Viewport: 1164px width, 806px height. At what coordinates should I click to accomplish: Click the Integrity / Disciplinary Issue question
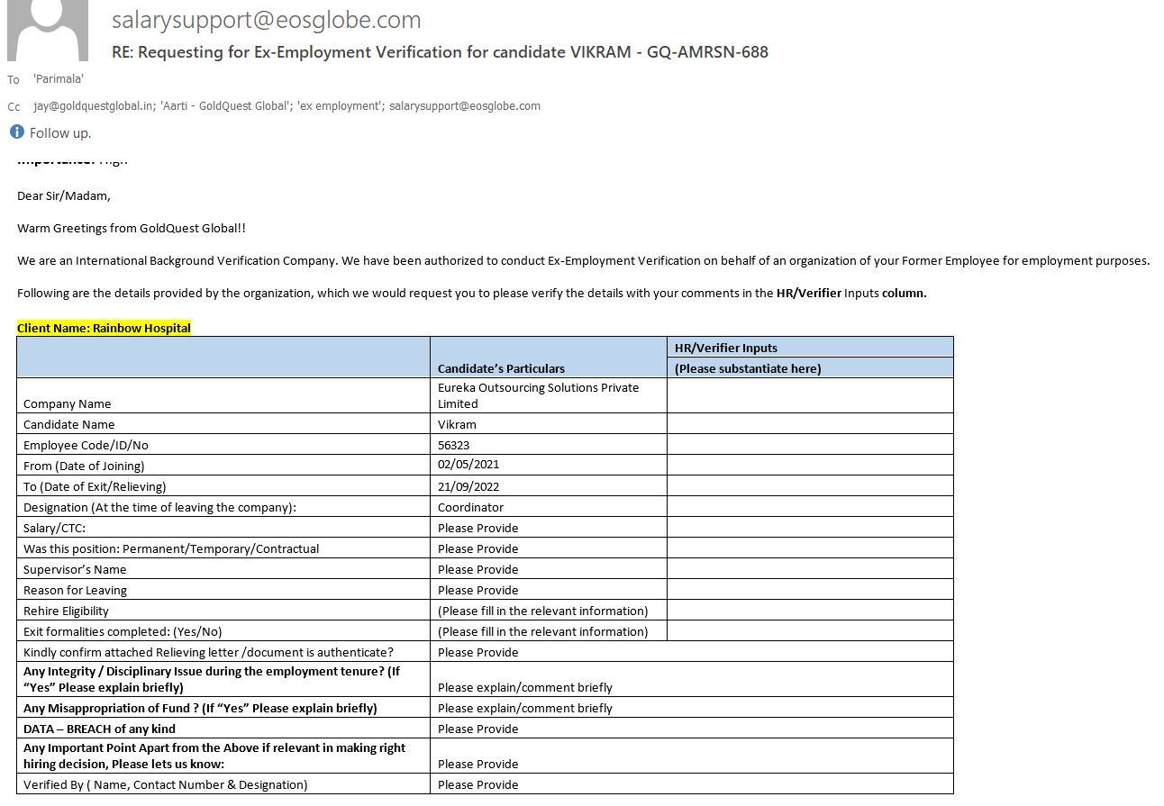tap(212, 679)
